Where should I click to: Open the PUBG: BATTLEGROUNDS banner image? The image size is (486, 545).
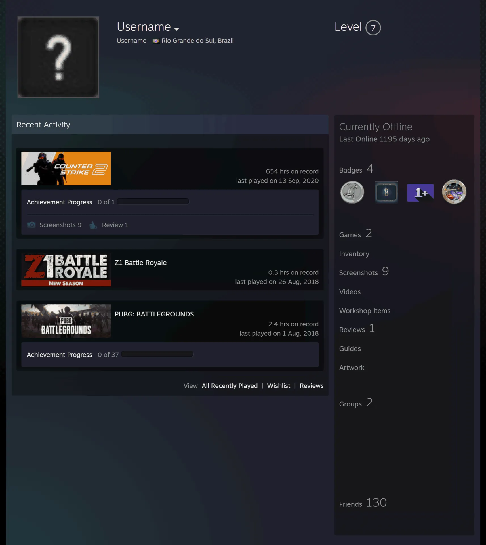pyautogui.click(x=66, y=321)
